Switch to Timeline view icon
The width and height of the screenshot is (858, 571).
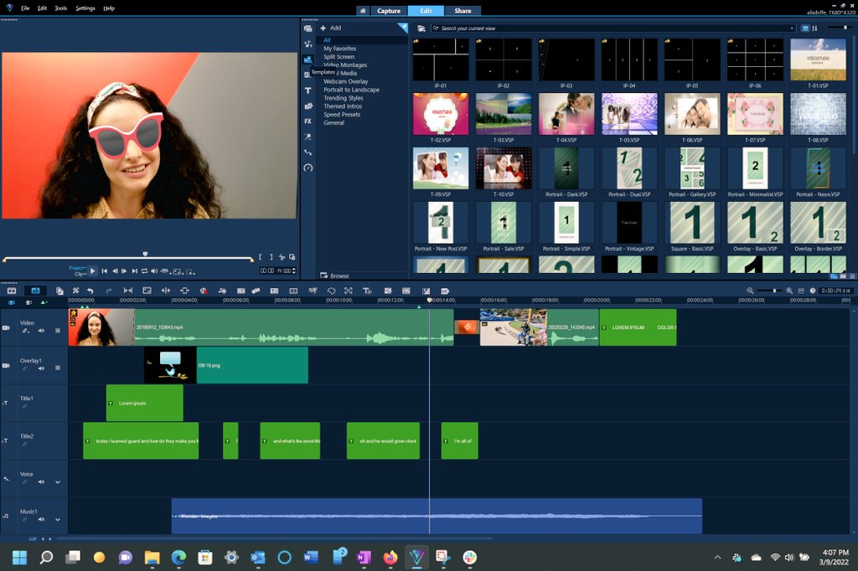click(35, 291)
